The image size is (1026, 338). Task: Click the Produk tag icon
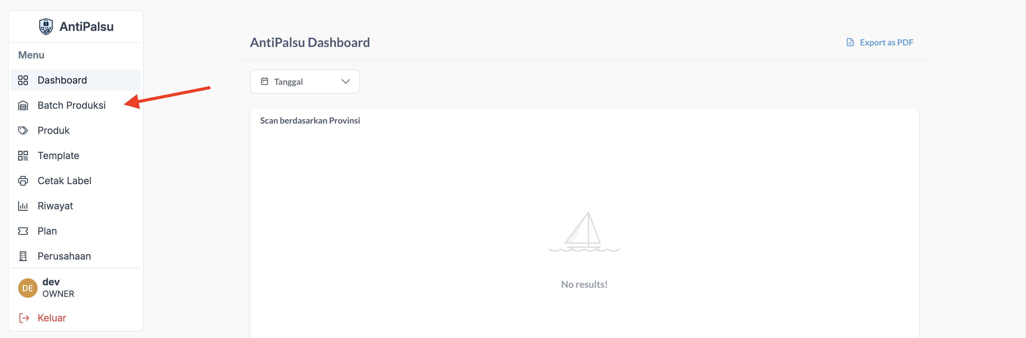pyautogui.click(x=23, y=131)
